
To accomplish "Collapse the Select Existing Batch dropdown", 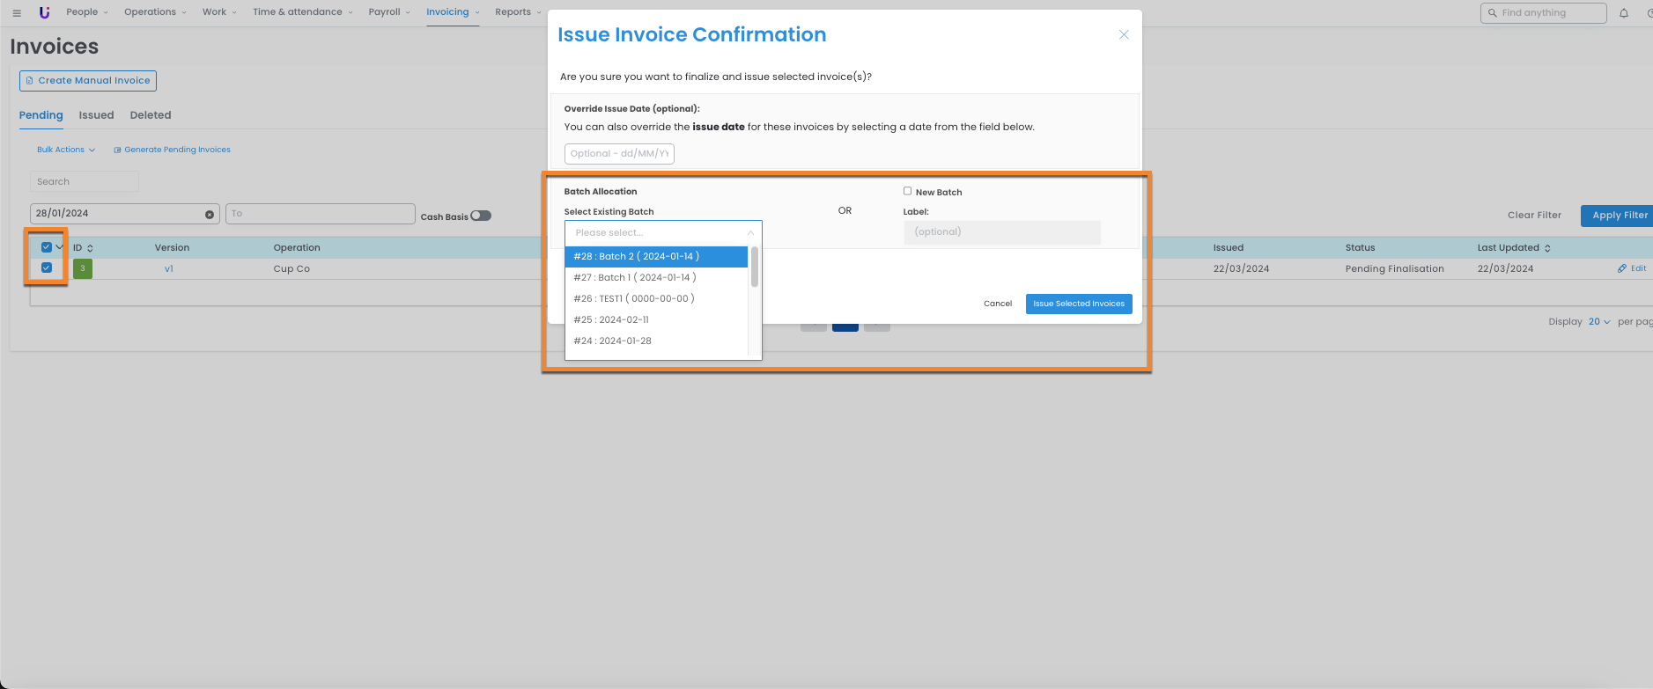I will pos(750,232).
